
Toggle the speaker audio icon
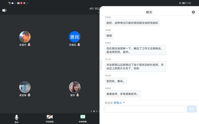(x=4, y=10)
